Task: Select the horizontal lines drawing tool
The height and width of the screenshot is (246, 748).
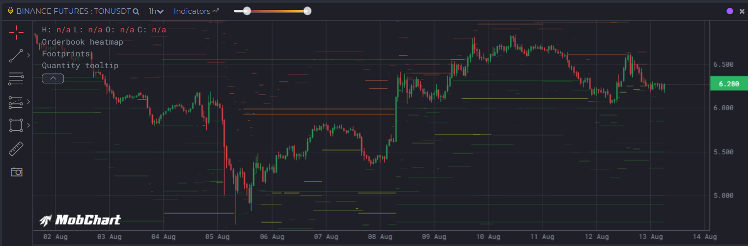Action: tap(16, 78)
